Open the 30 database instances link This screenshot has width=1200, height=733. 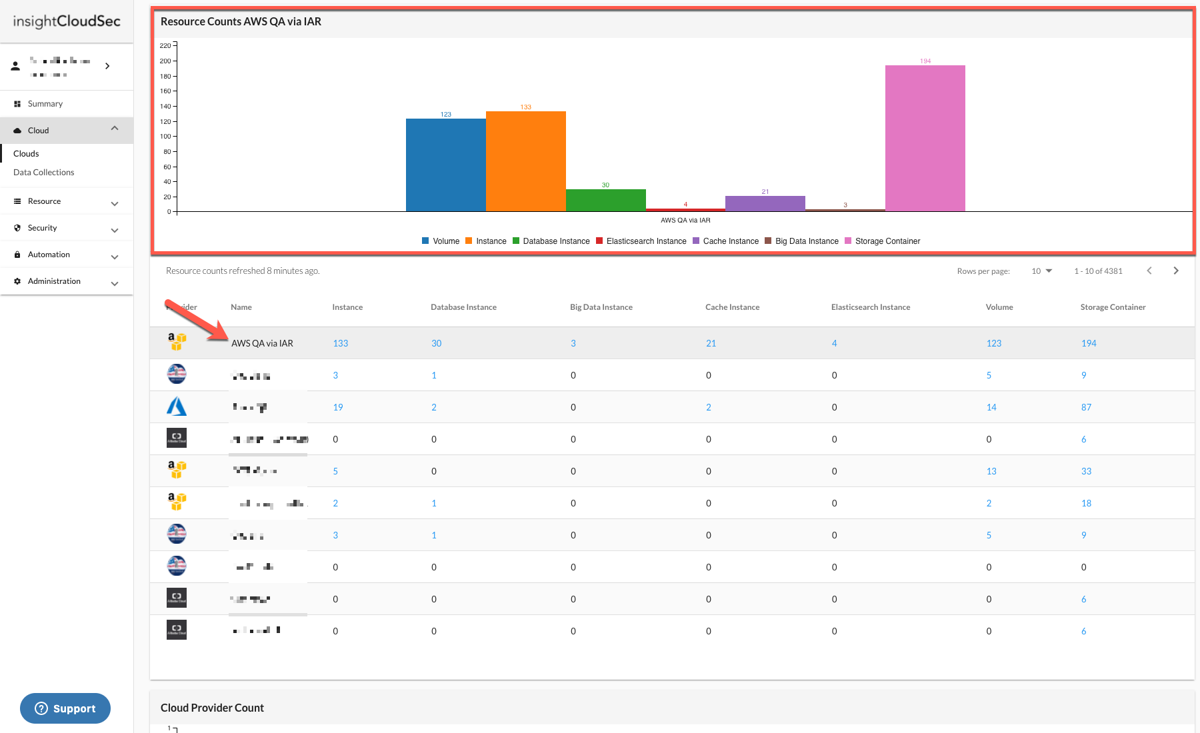tap(437, 344)
